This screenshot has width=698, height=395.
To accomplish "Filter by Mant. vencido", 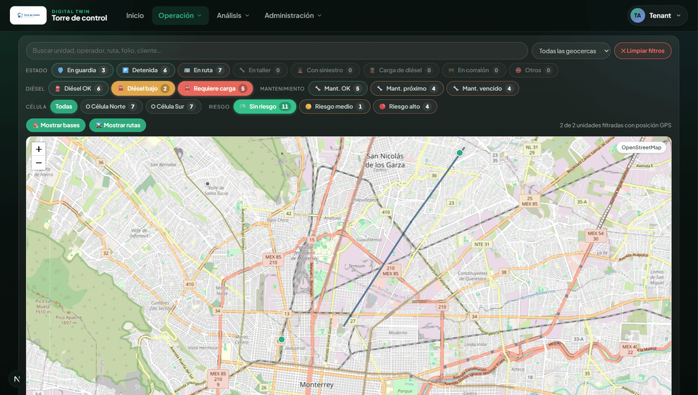I will pos(483,89).
